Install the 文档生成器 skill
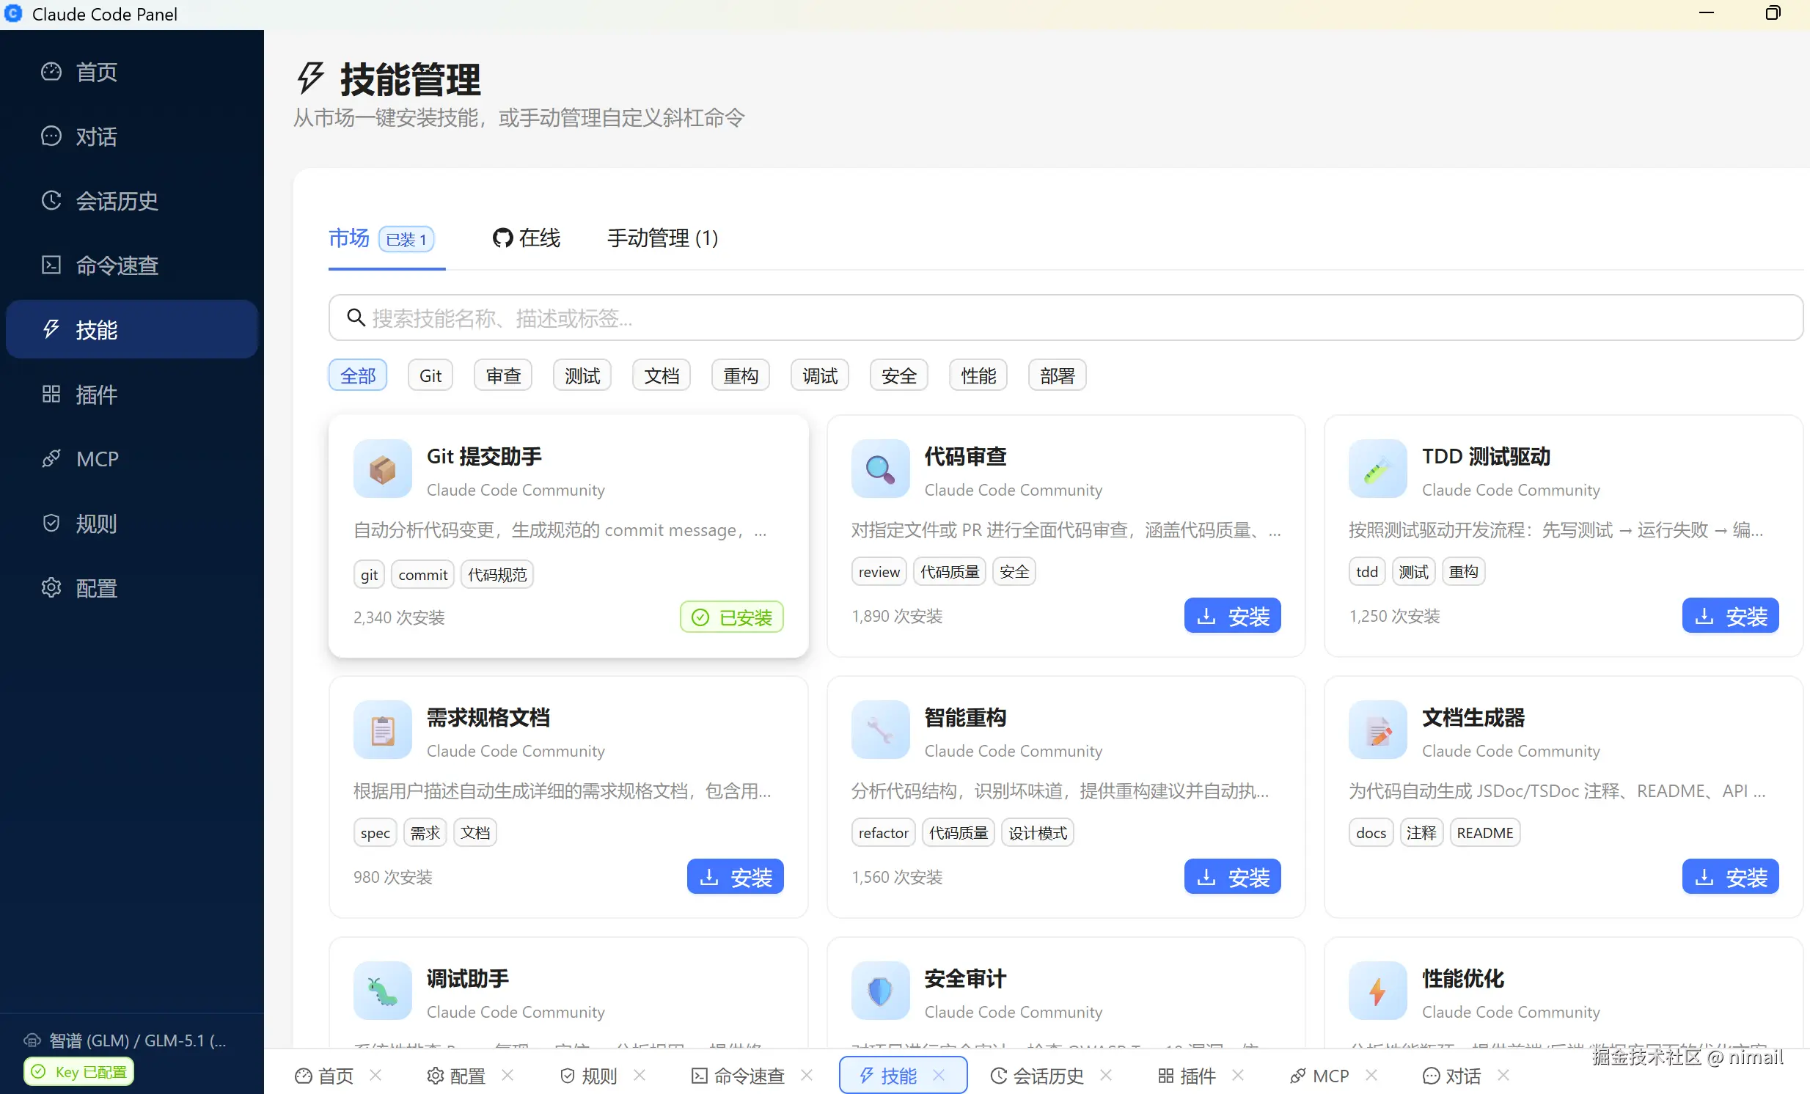Image resolution: width=1810 pixels, height=1094 pixels. [x=1730, y=876]
